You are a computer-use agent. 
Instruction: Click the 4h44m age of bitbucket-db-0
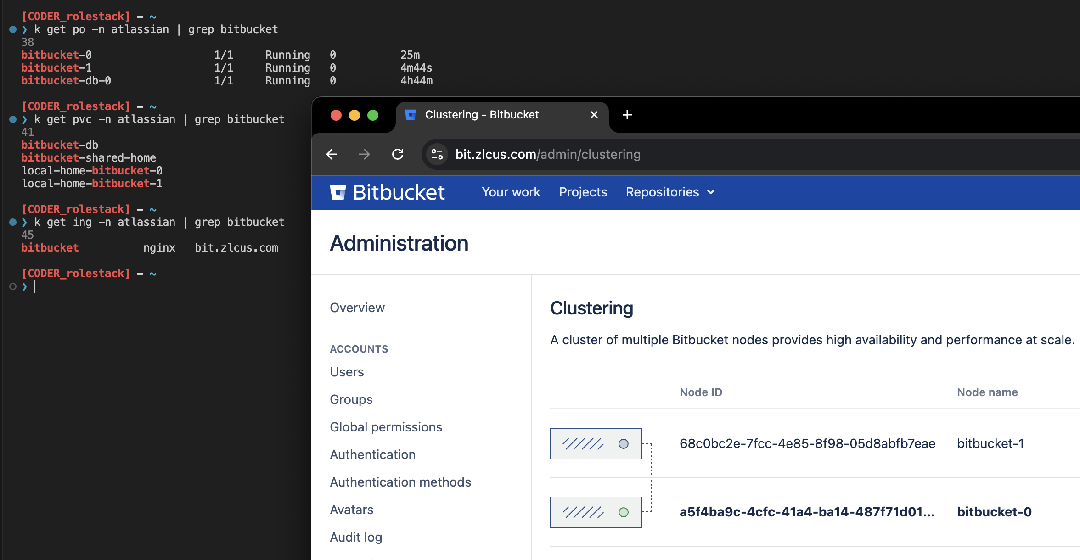click(x=416, y=81)
